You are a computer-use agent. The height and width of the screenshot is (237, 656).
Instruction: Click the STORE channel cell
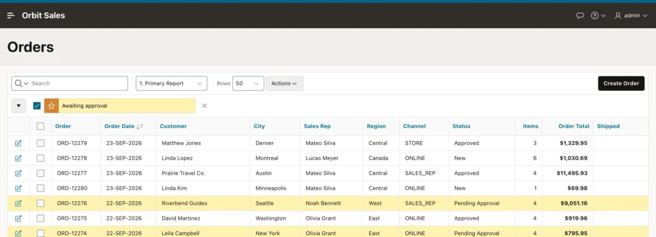pyautogui.click(x=414, y=143)
